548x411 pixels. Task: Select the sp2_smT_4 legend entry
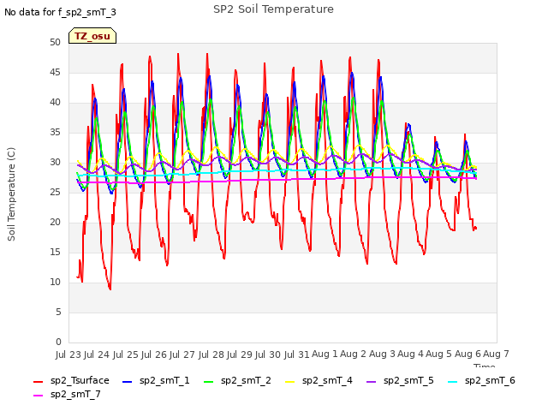click(327, 380)
